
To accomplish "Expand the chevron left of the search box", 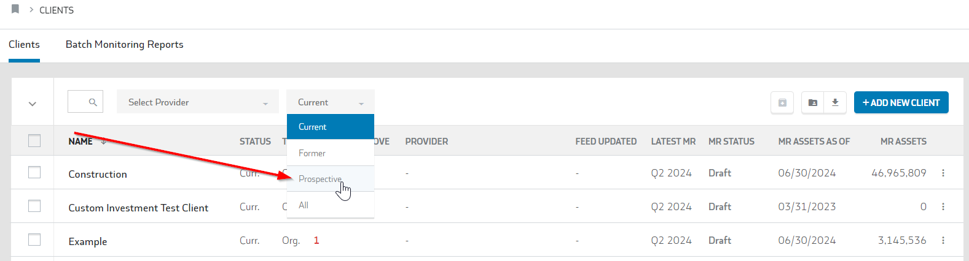I will (x=33, y=104).
